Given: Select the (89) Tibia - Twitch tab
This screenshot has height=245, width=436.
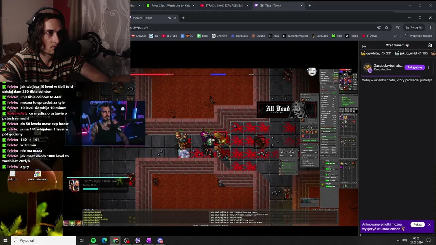Looking at the screenshot, I should [x=279, y=5].
